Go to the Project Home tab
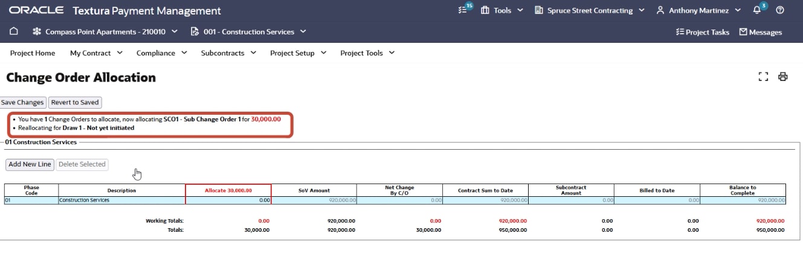803x259 pixels. click(x=33, y=53)
